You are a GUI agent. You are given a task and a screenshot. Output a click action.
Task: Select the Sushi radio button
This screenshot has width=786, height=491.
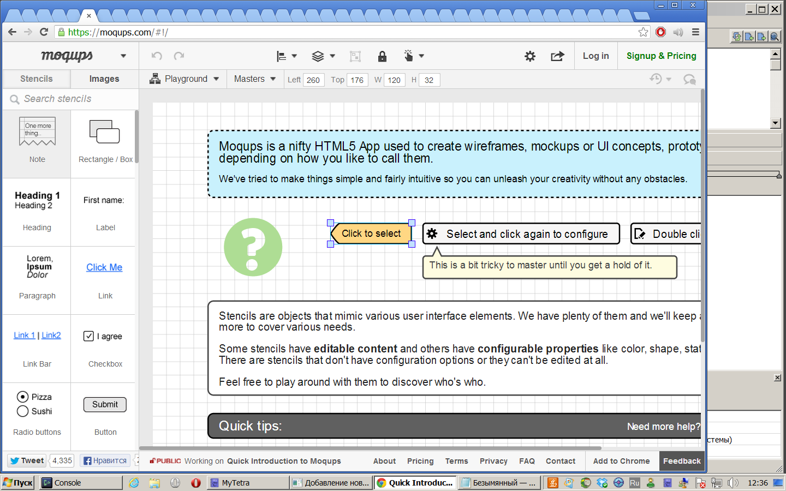[x=23, y=411]
